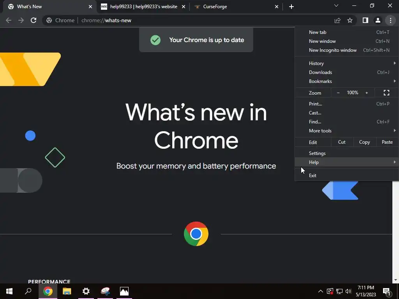Open Settings gear in taskbar
Image resolution: width=399 pixels, height=299 pixels.
(86, 291)
